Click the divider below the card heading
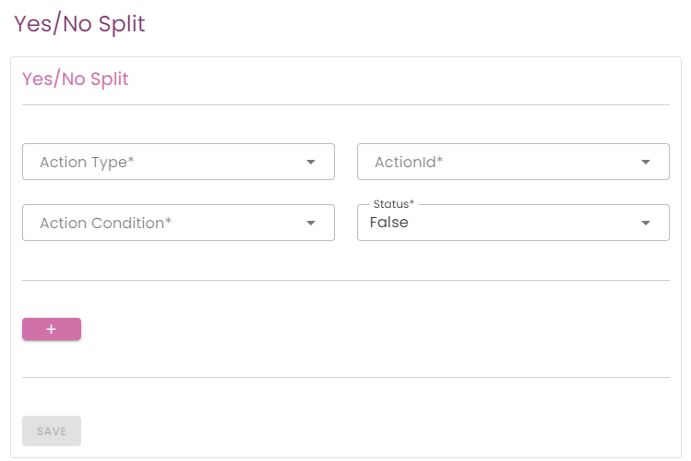 pos(345,105)
